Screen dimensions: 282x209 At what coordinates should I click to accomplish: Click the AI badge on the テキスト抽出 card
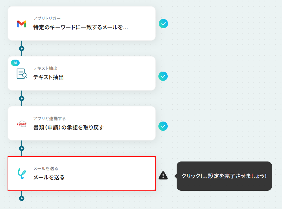15,63
